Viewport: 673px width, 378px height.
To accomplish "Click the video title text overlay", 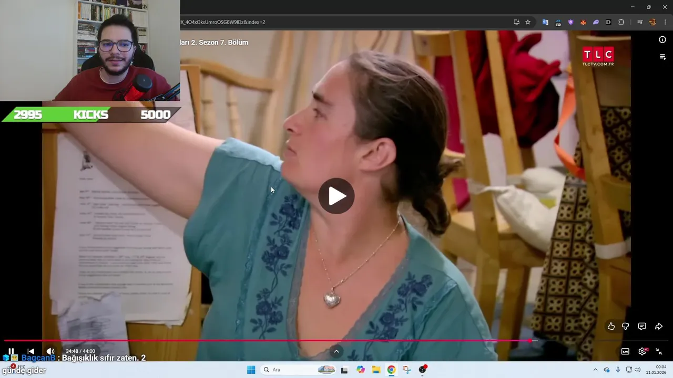I will tap(214, 43).
